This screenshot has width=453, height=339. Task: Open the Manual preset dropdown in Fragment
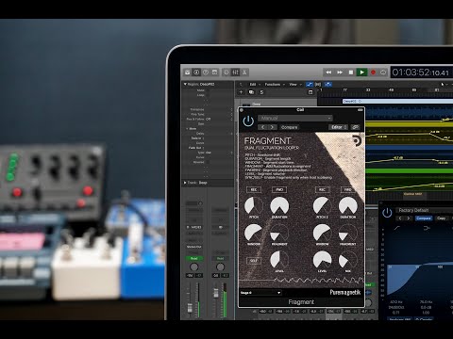(294, 119)
